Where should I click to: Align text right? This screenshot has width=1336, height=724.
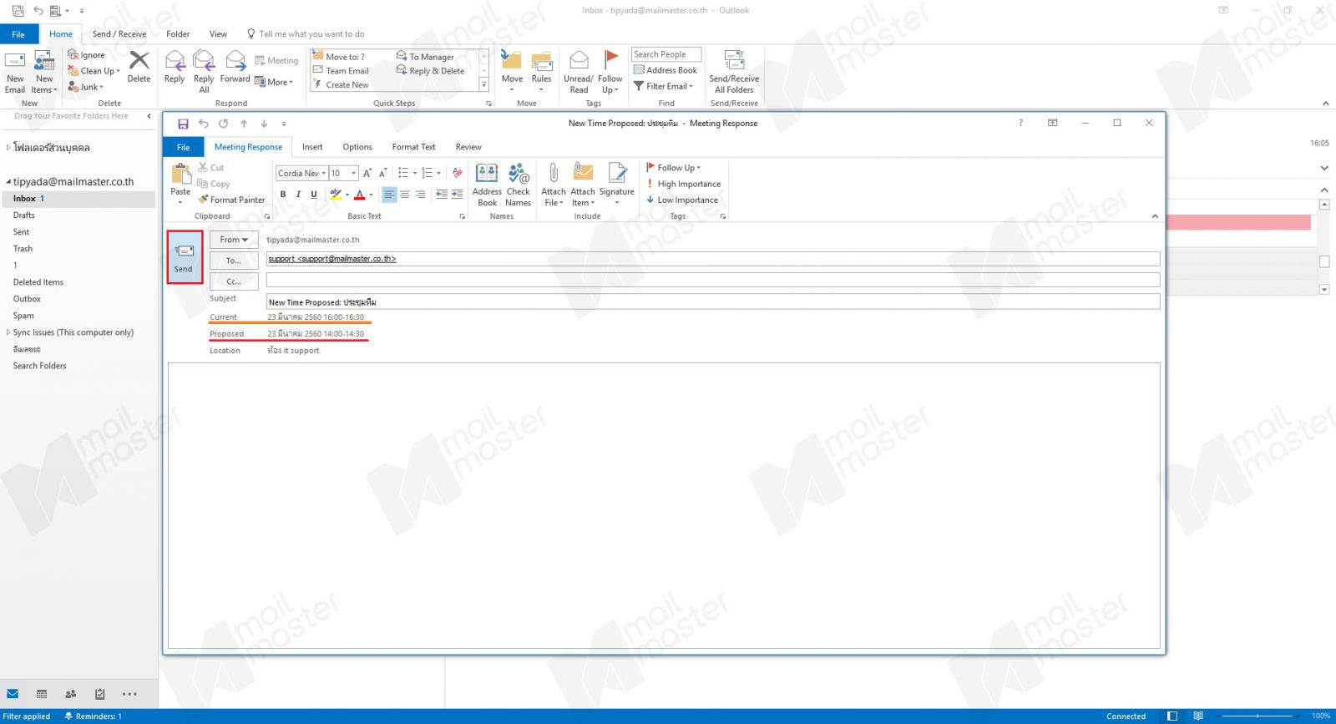420,195
